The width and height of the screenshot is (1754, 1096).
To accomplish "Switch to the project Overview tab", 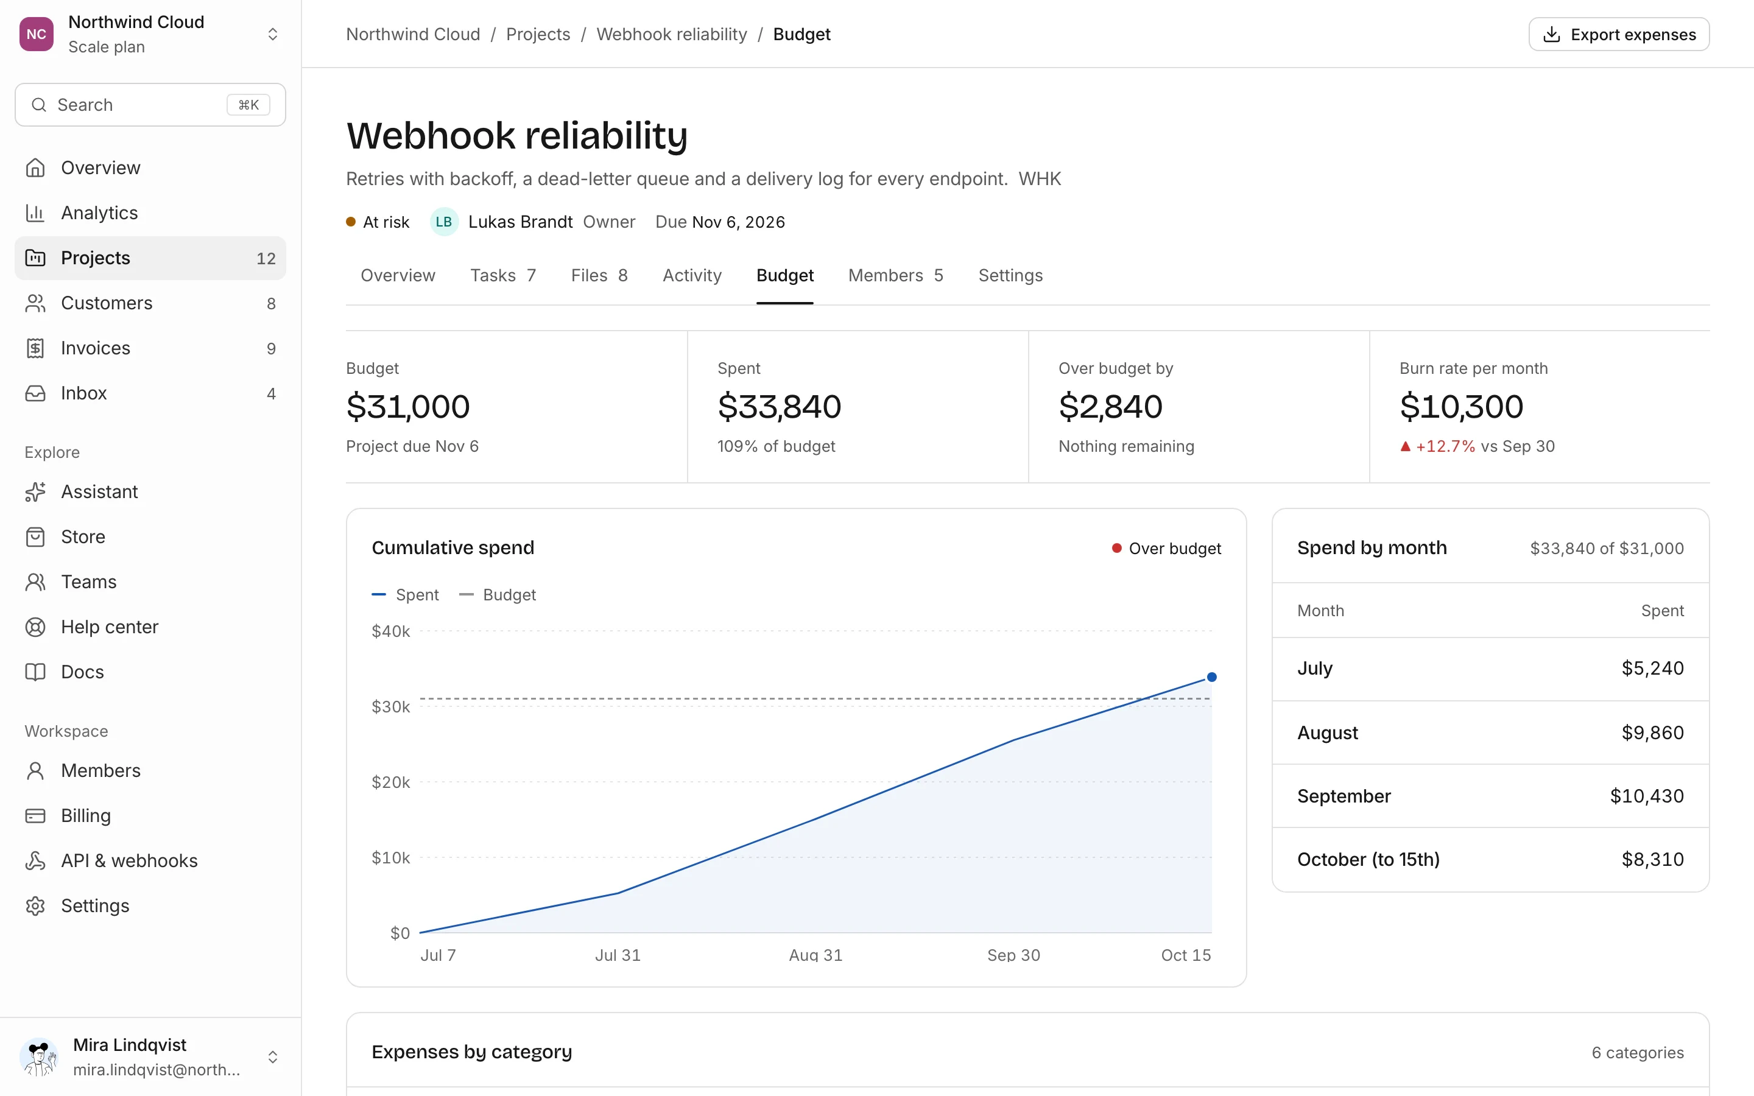I will coord(398,275).
